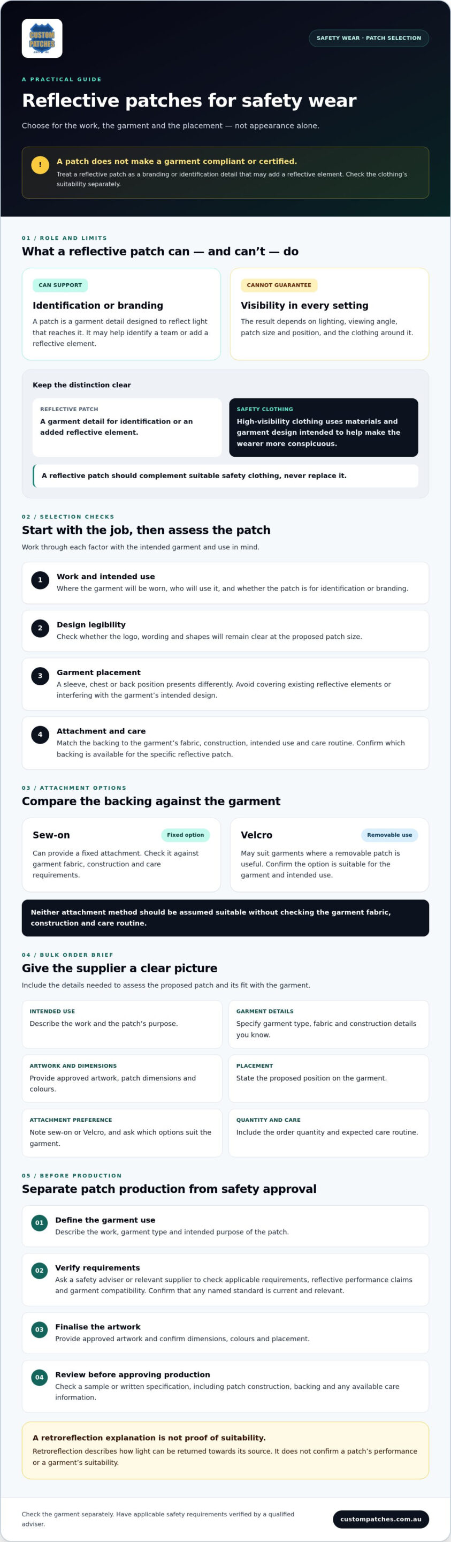Click green 04 badge for Review before approving
The width and height of the screenshot is (451, 1542).
click(40, 1378)
